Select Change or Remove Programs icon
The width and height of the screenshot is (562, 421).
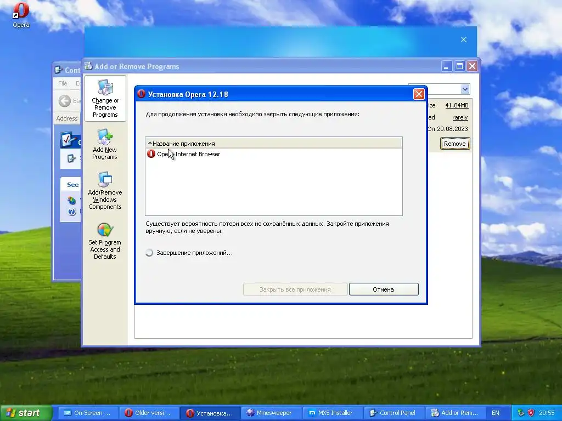coord(105,99)
